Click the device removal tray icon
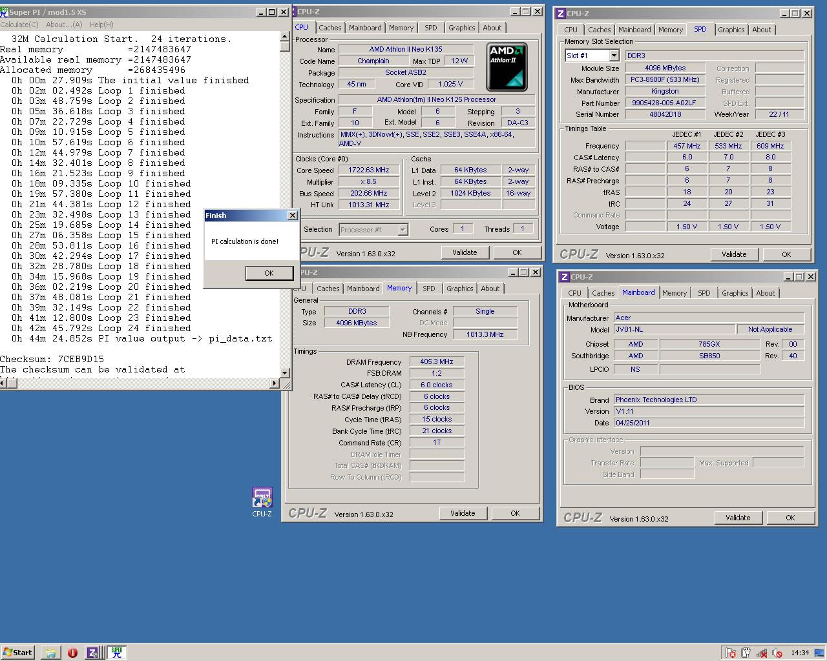 [746, 653]
